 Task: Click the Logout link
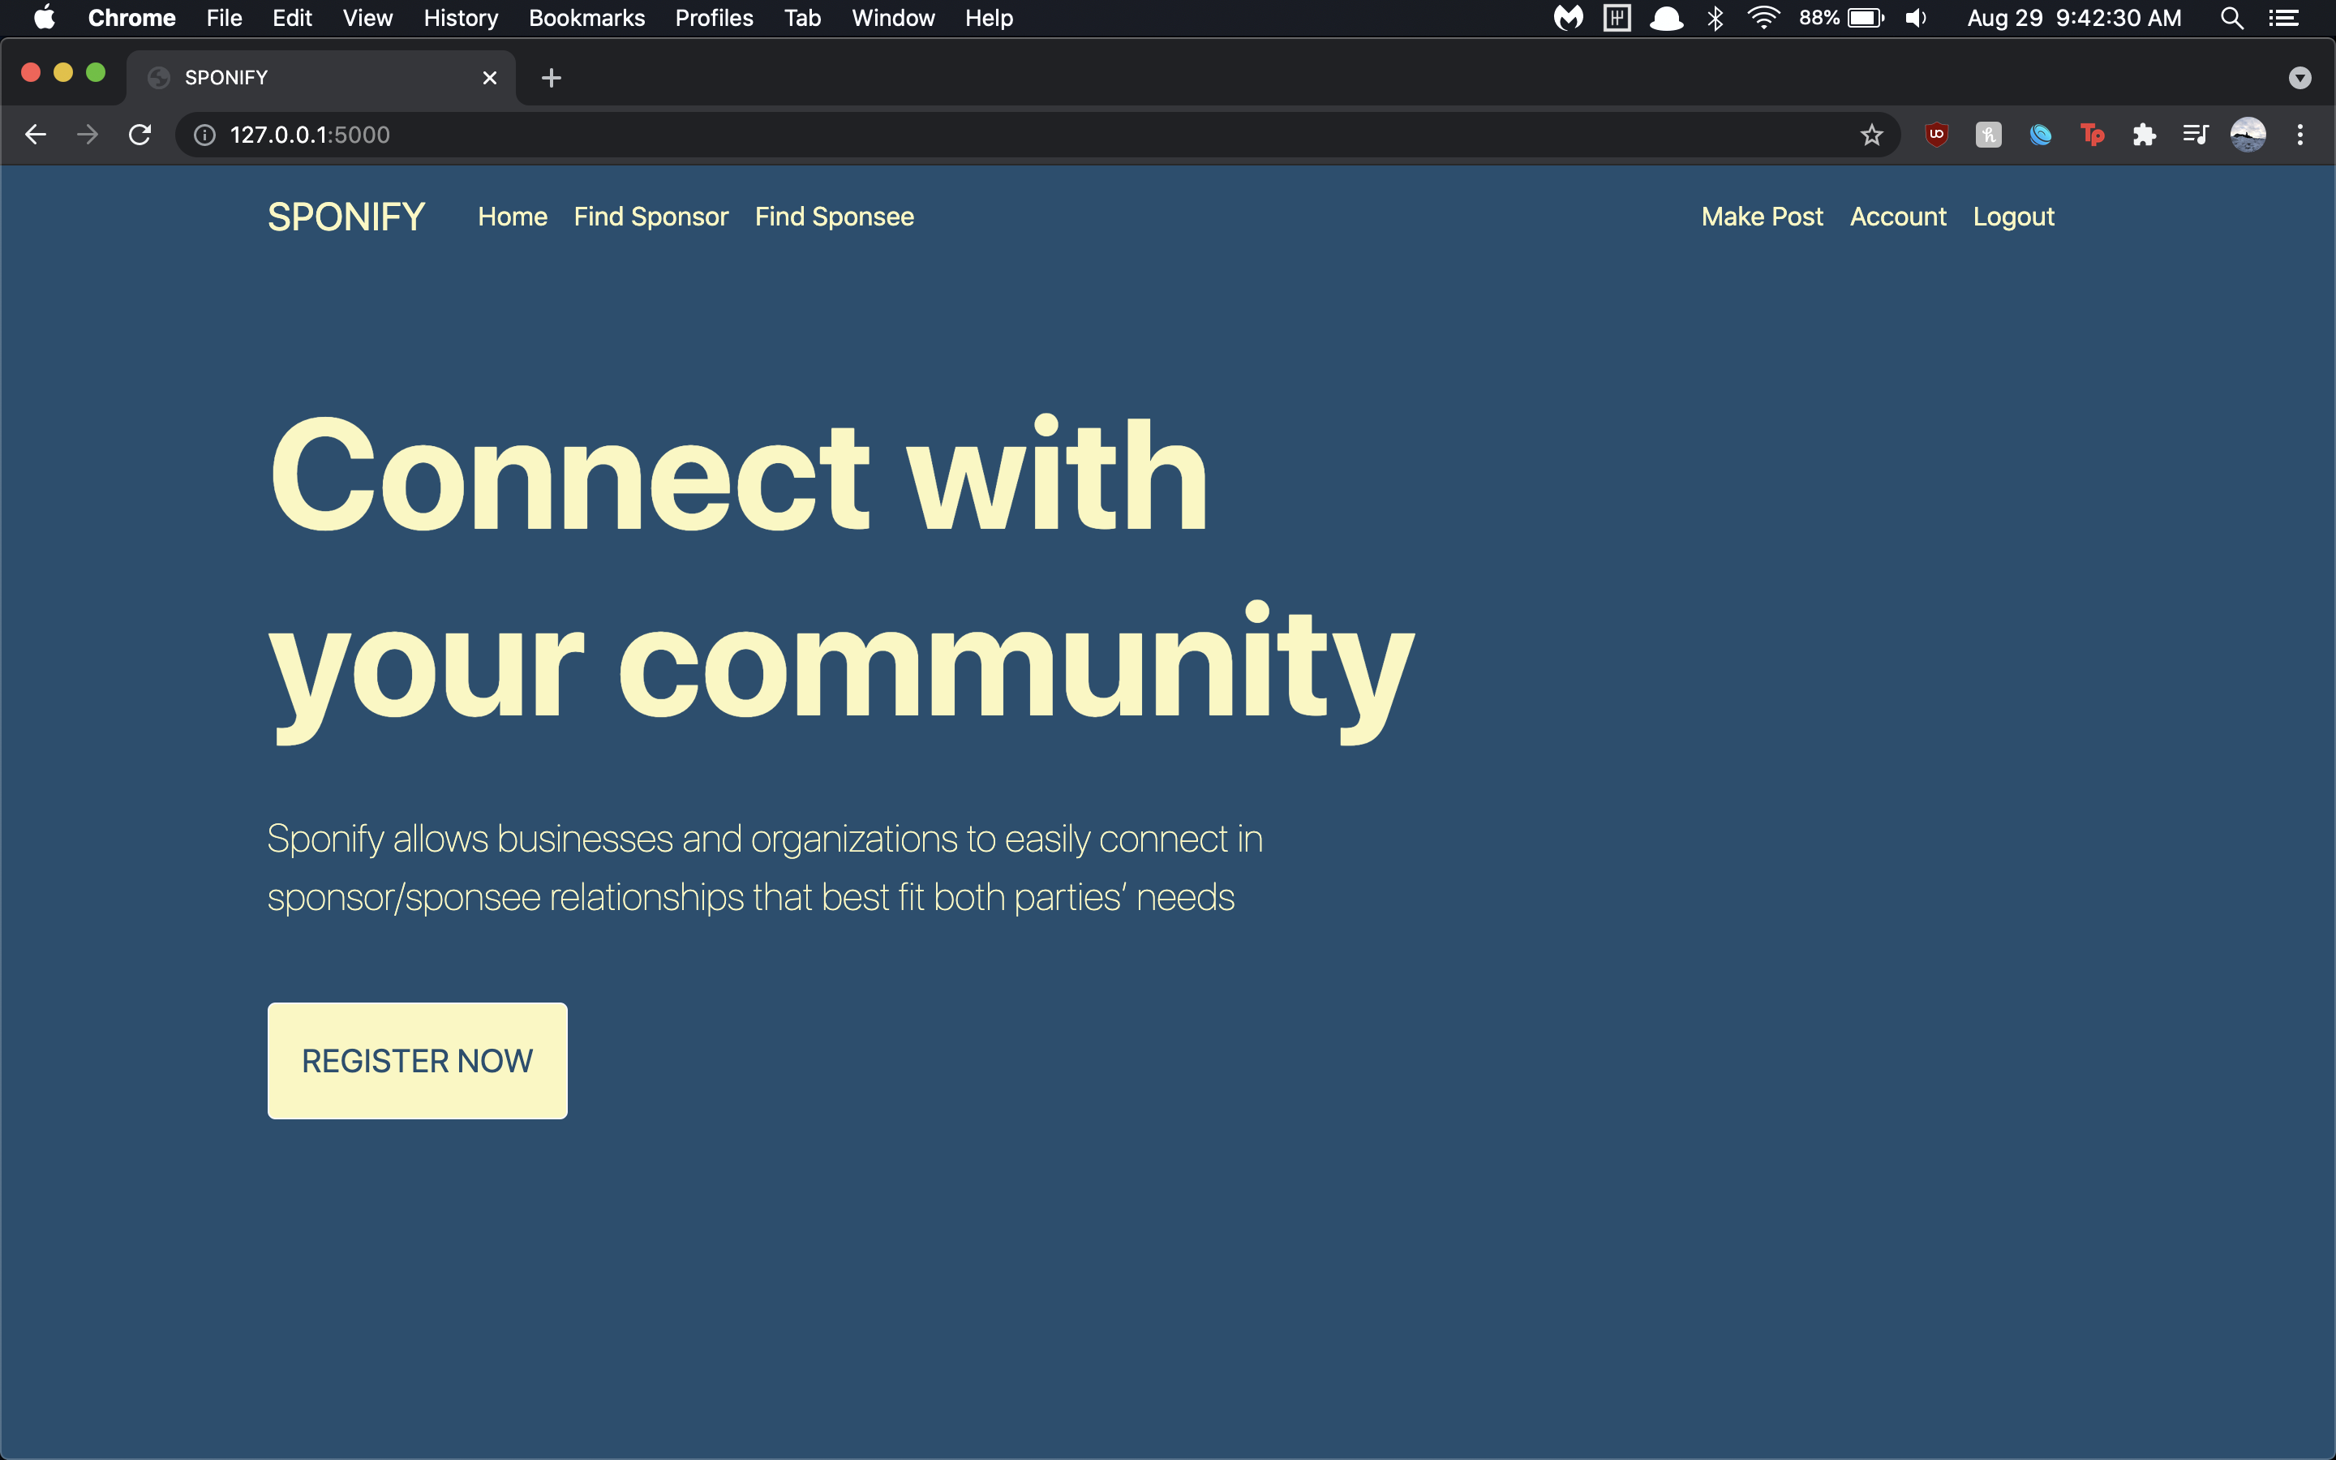click(2012, 217)
